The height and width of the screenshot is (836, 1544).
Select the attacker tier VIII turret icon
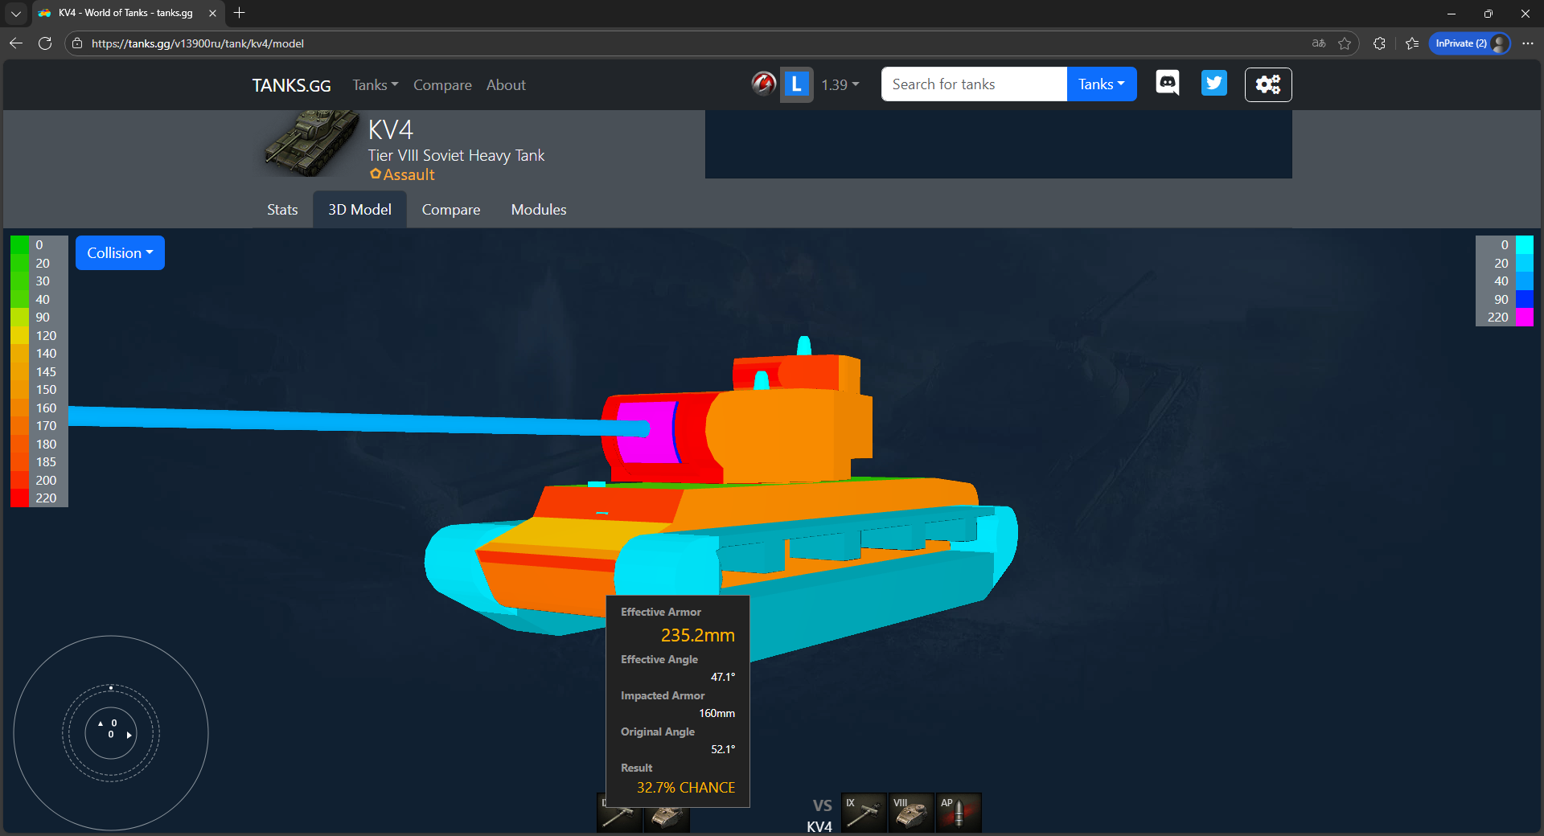click(911, 813)
